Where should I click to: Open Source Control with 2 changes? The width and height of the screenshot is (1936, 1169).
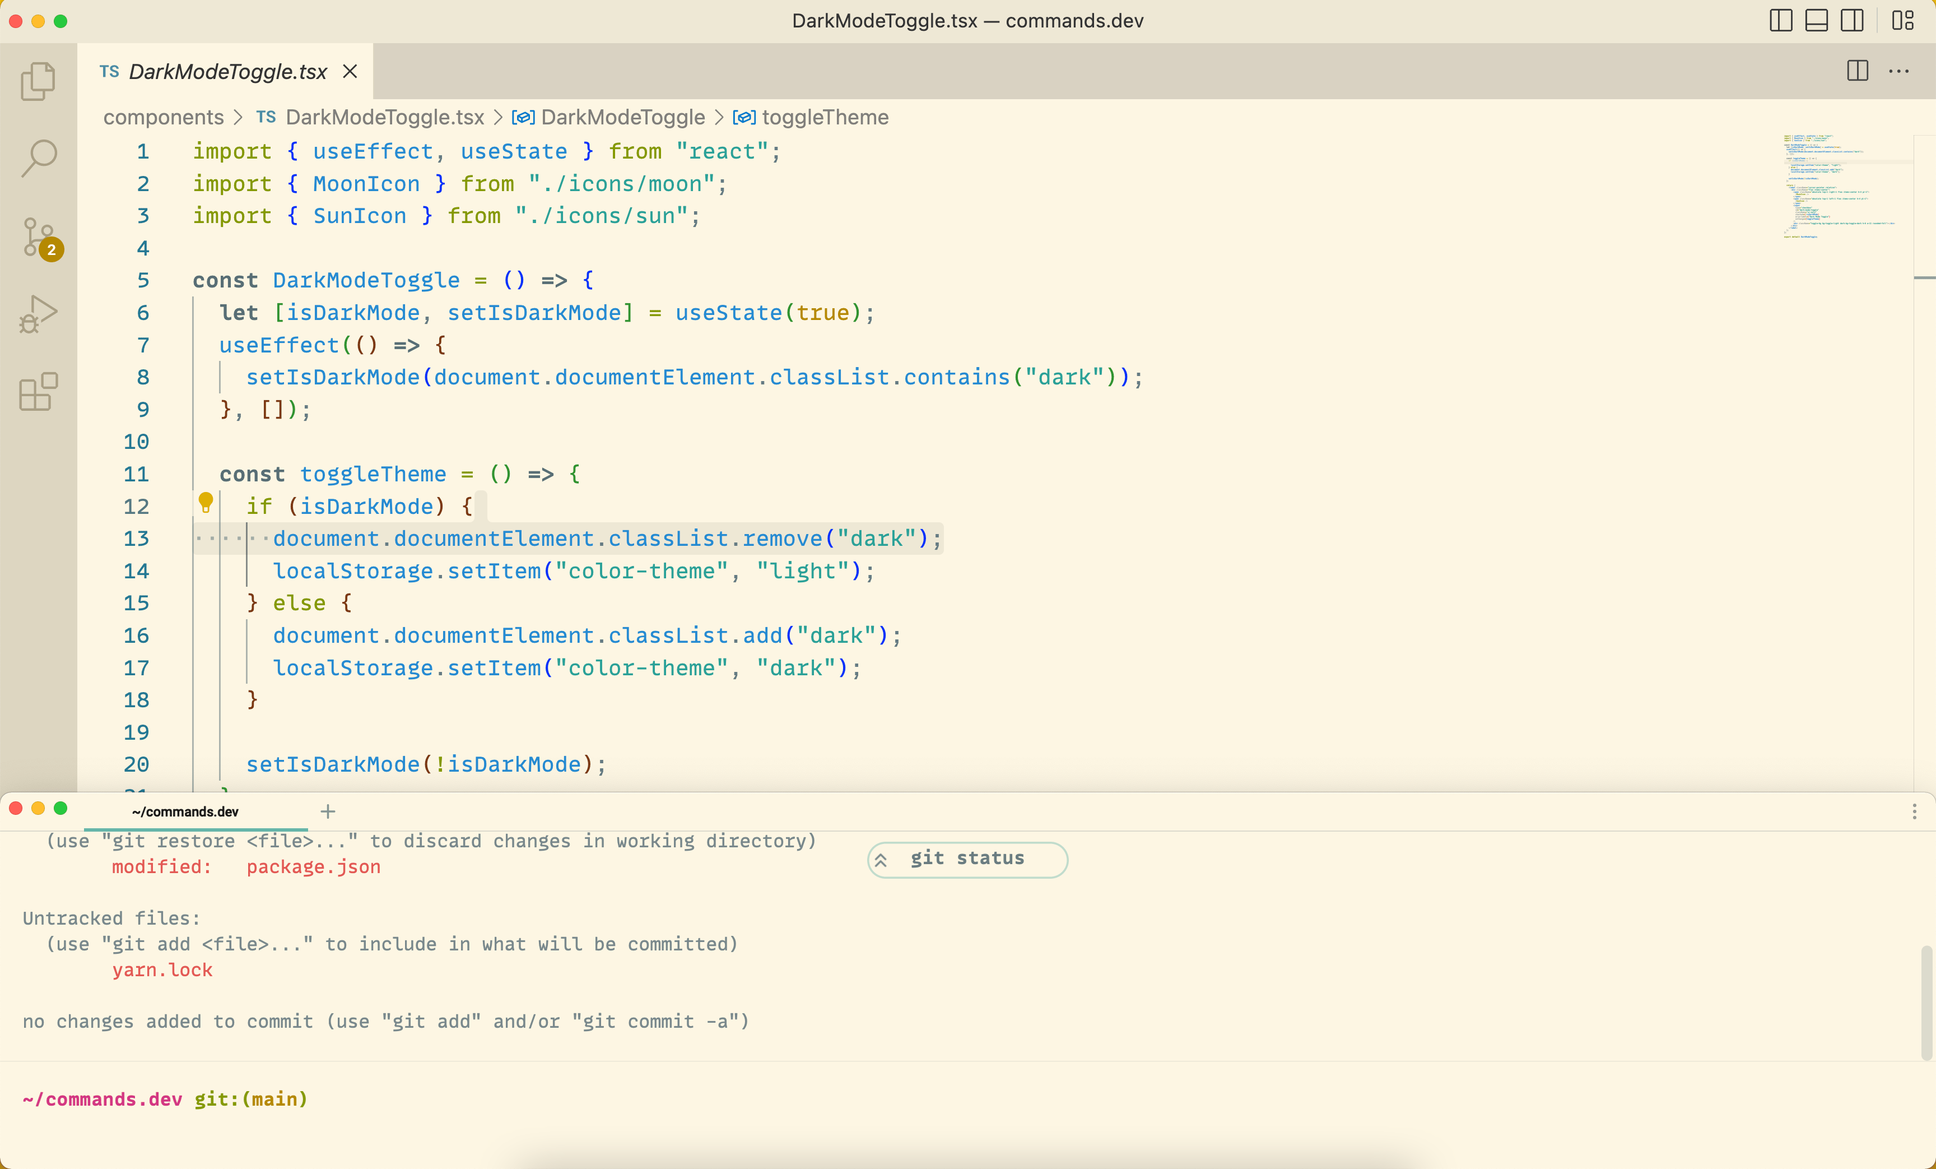point(38,236)
